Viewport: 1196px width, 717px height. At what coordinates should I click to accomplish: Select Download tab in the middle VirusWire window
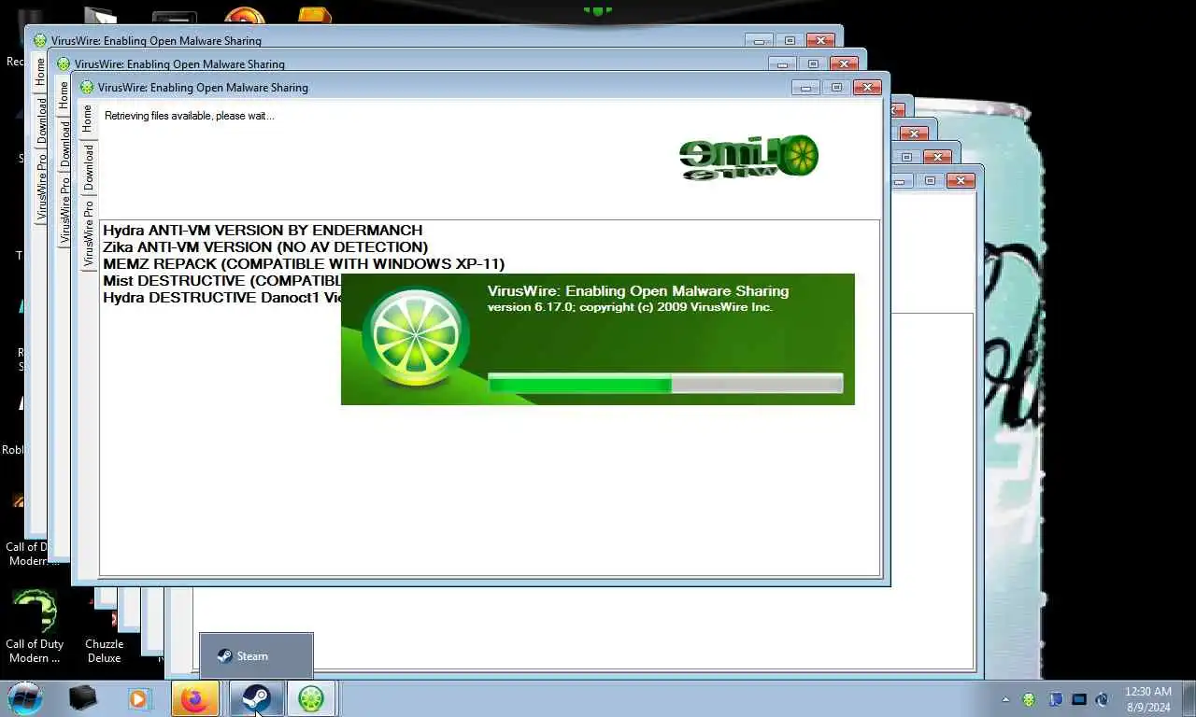(x=64, y=142)
